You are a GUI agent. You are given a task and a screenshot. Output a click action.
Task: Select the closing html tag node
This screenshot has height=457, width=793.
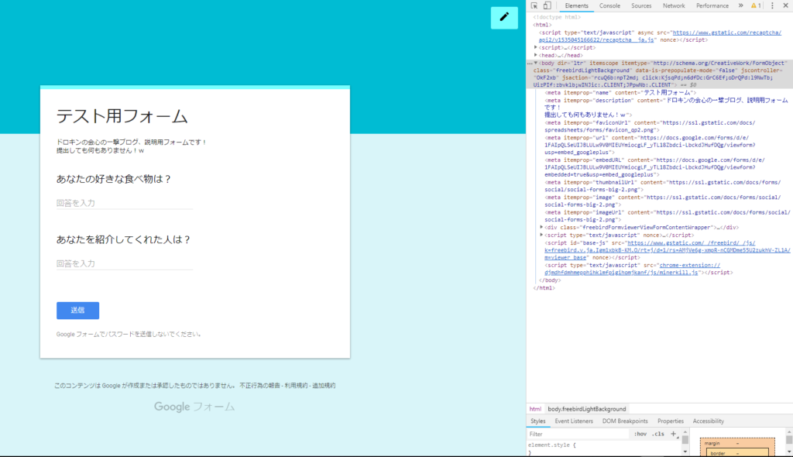[x=544, y=288]
